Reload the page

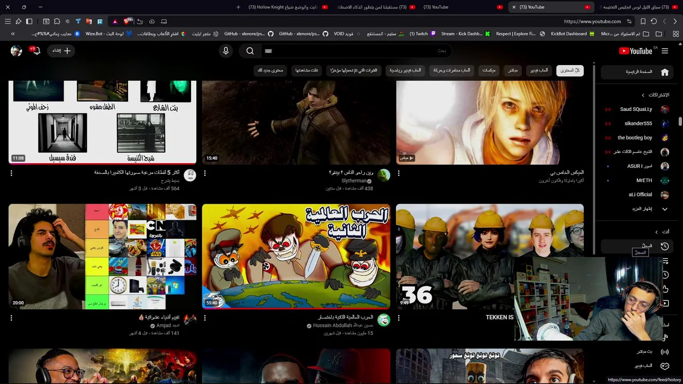pos(654,21)
